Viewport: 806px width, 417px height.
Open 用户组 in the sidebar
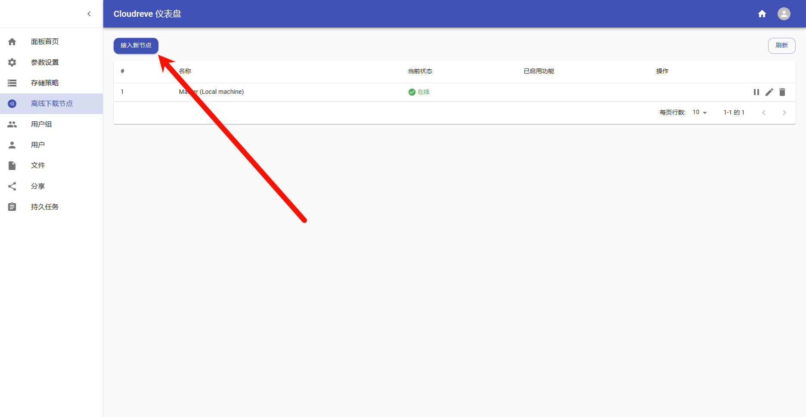(52, 124)
